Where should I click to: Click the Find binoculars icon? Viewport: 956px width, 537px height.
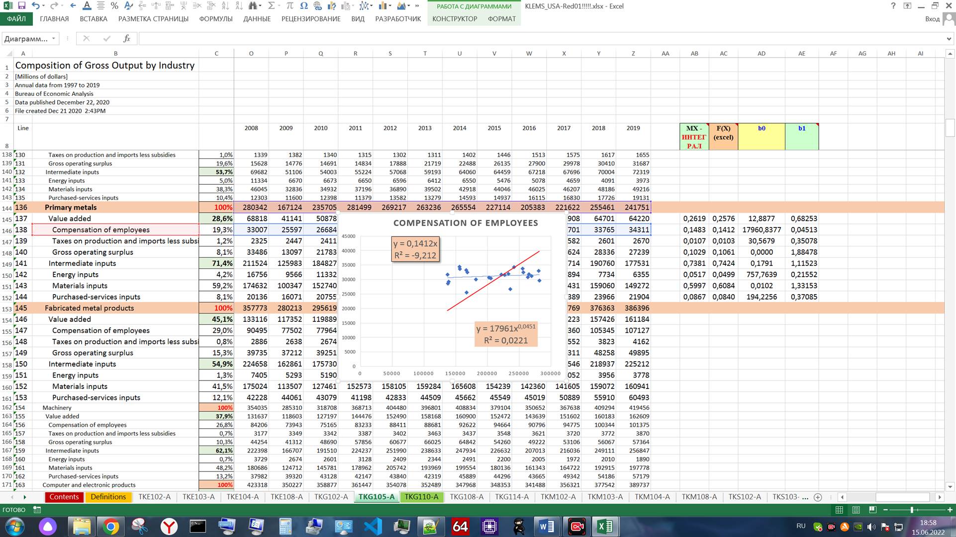point(253,6)
